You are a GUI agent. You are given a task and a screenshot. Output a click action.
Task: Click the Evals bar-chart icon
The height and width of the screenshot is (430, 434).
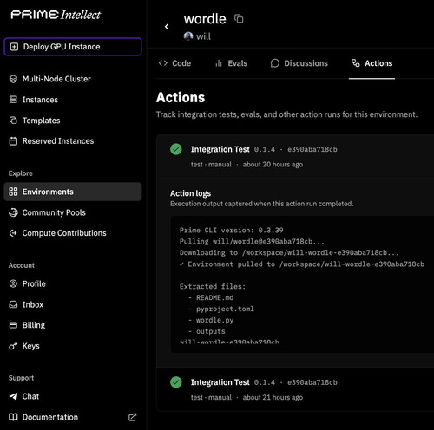[219, 63]
